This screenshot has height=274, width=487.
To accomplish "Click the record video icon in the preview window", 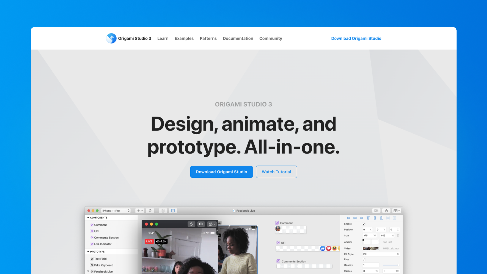I will point(201,224).
